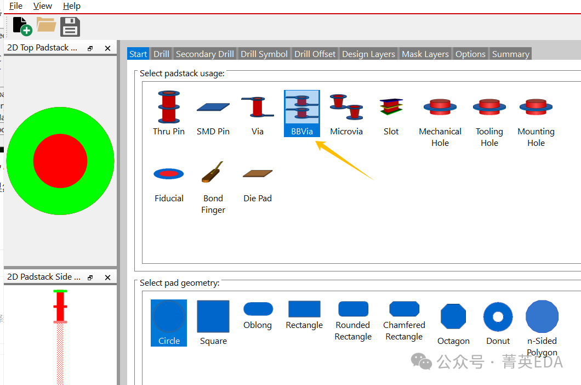Open the Mask Layers tab
581x385 pixels.
point(425,54)
